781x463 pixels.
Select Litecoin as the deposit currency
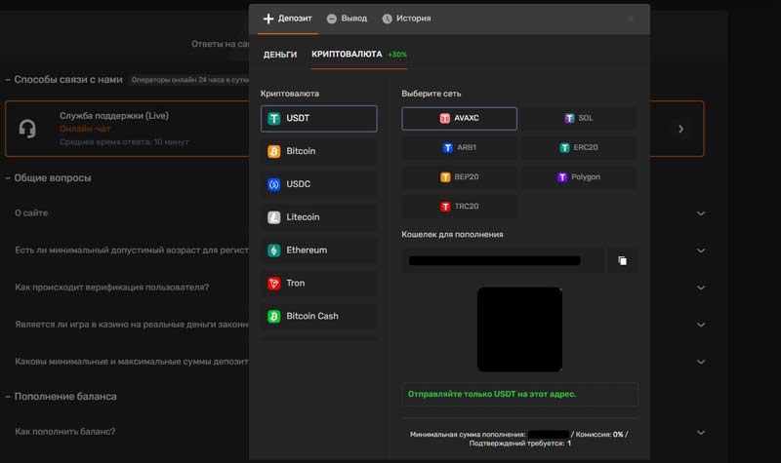318,217
